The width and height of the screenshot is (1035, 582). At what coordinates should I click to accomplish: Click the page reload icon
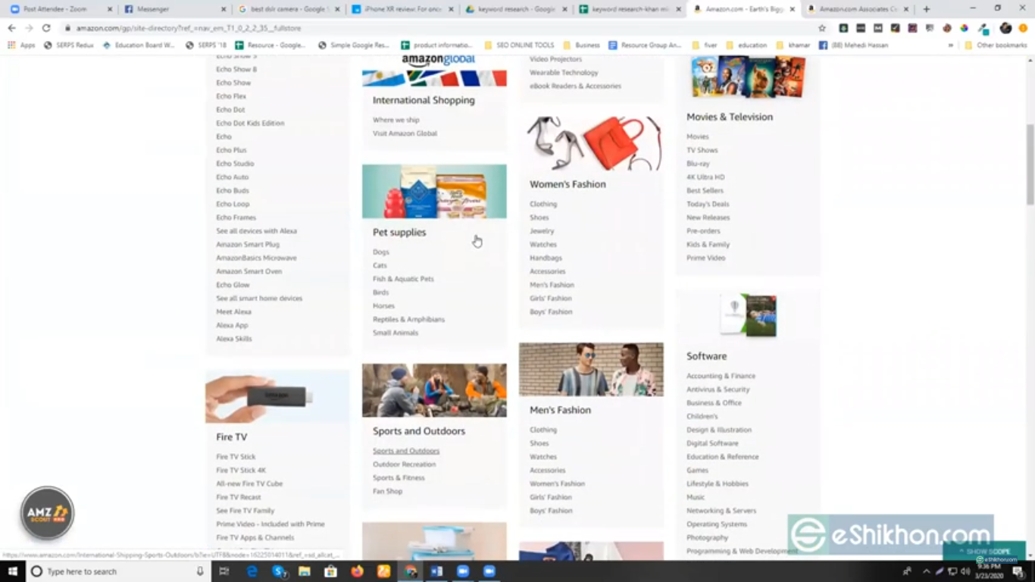(x=46, y=27)
